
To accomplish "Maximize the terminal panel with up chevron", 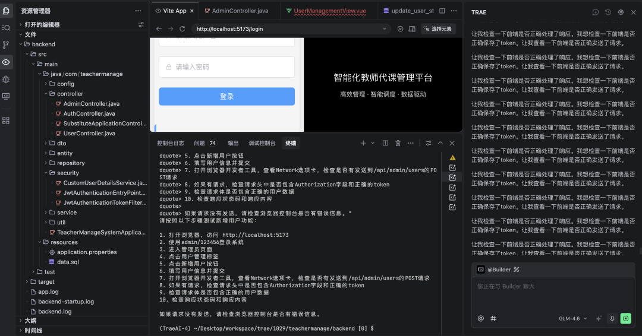I will pos(440,143).
